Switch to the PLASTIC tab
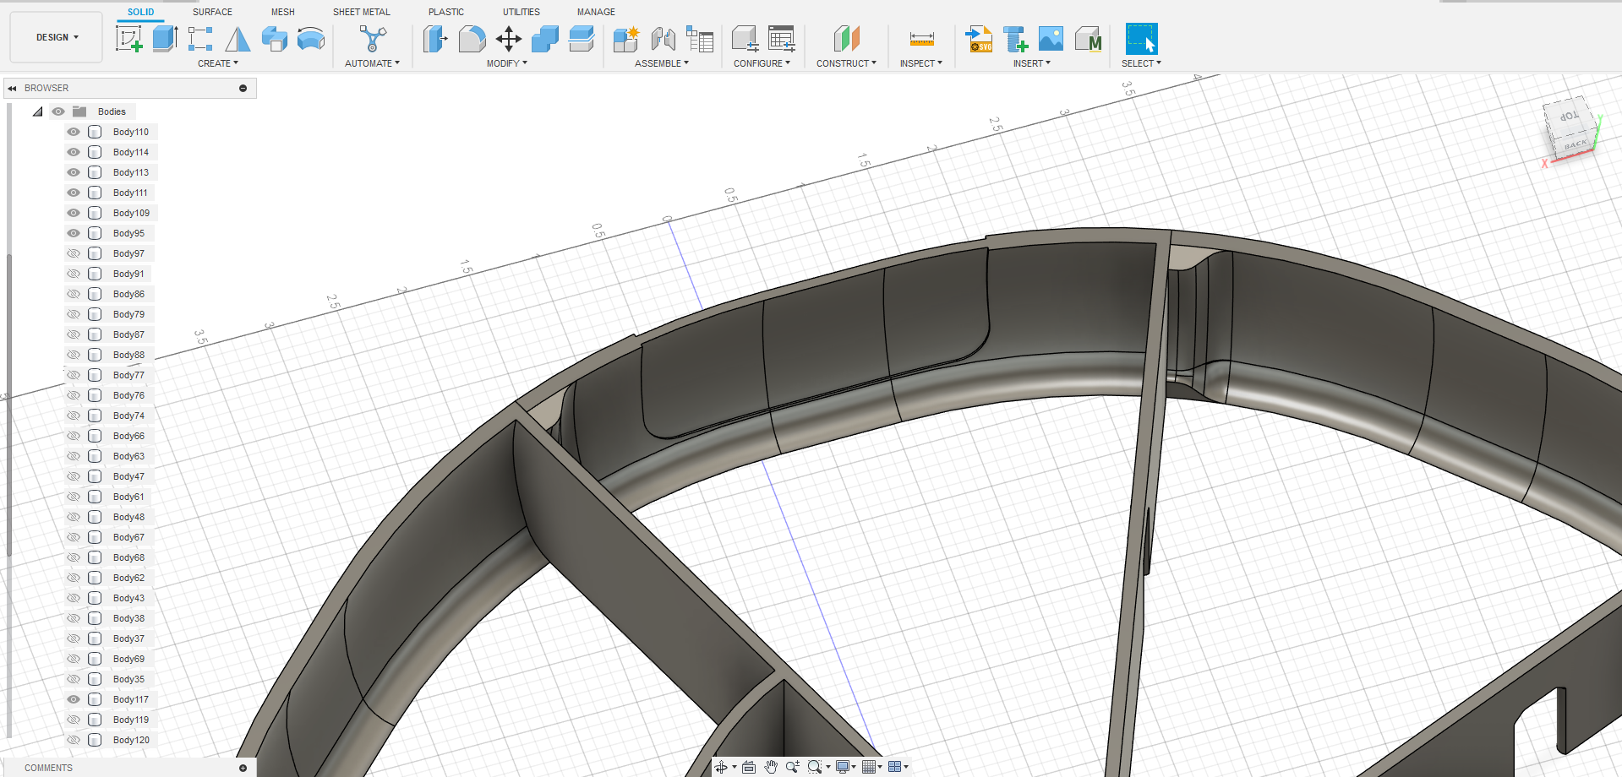 point(446,12)
